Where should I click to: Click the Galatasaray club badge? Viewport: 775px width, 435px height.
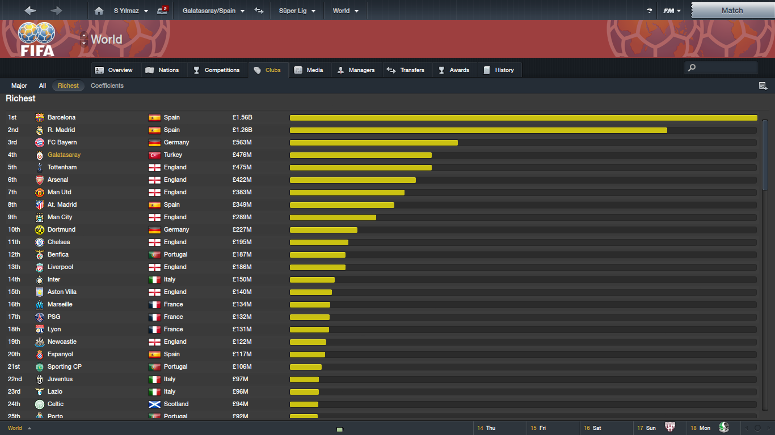point(40,155)
